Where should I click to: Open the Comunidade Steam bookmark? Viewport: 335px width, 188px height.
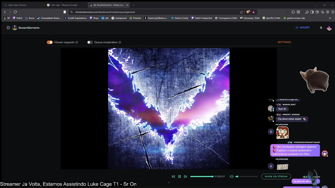49,18
